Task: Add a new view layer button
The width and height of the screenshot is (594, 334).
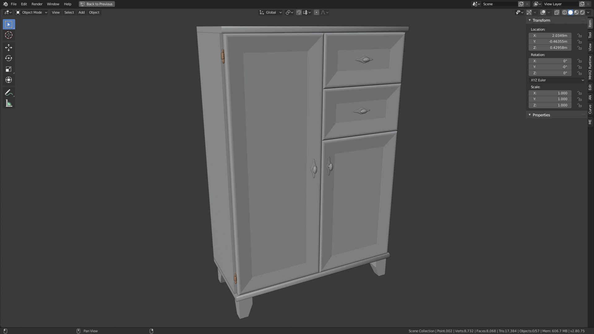Action: click(x=582, y=4)
